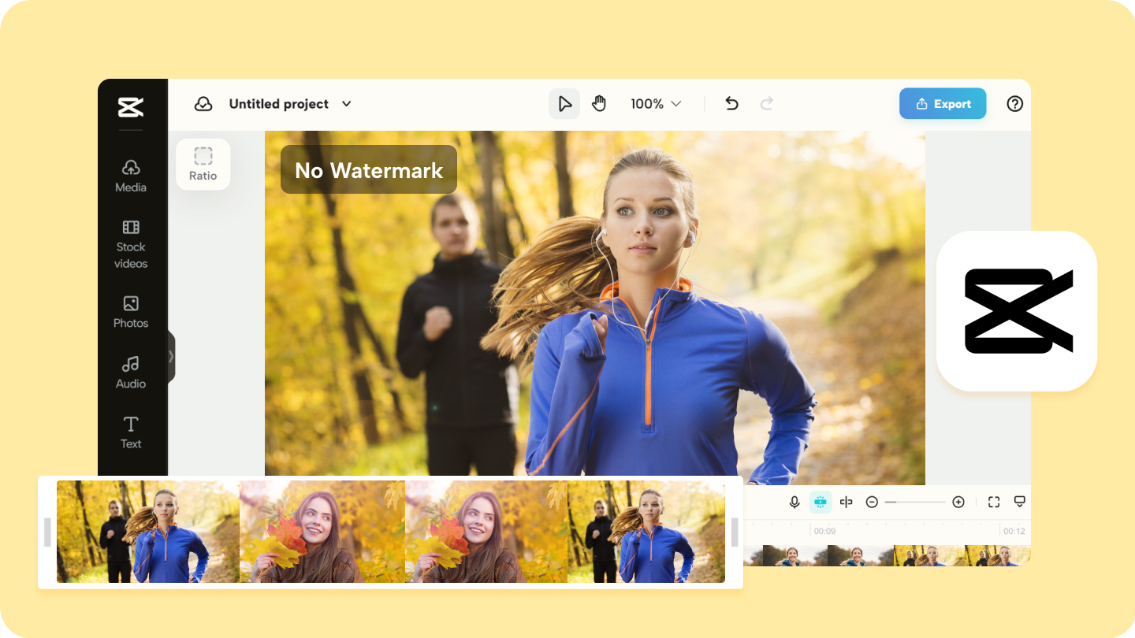
Task: Open the Stock videos library
Action: (x=131, y=244)
